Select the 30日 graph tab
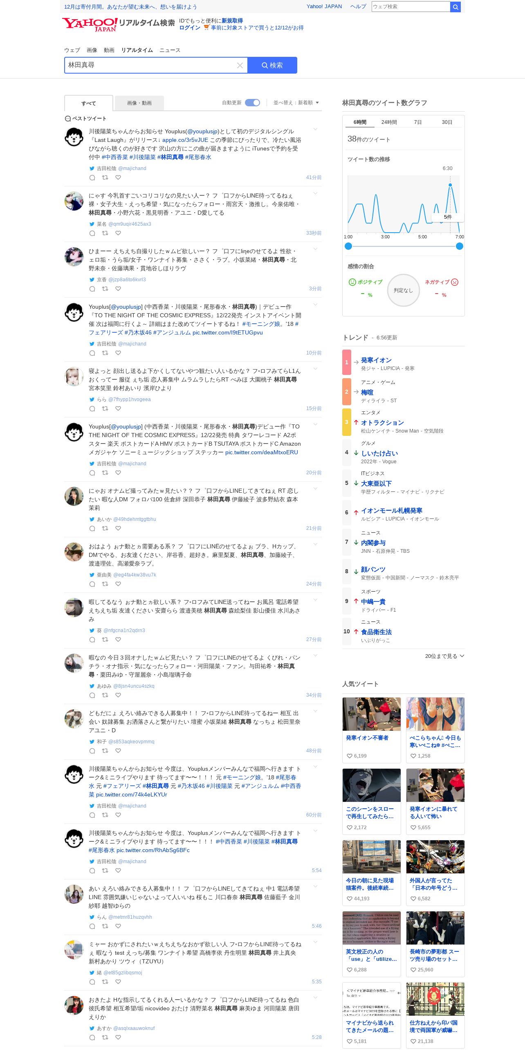Screen dimensions: 525x1050 [x=447, y=122]
